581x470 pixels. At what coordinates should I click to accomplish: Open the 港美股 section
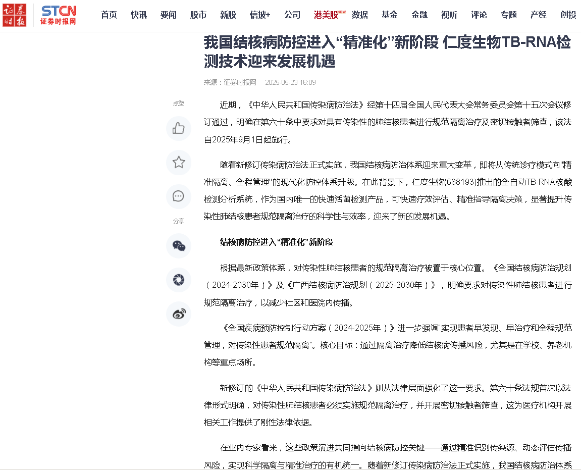click(326, 15)
